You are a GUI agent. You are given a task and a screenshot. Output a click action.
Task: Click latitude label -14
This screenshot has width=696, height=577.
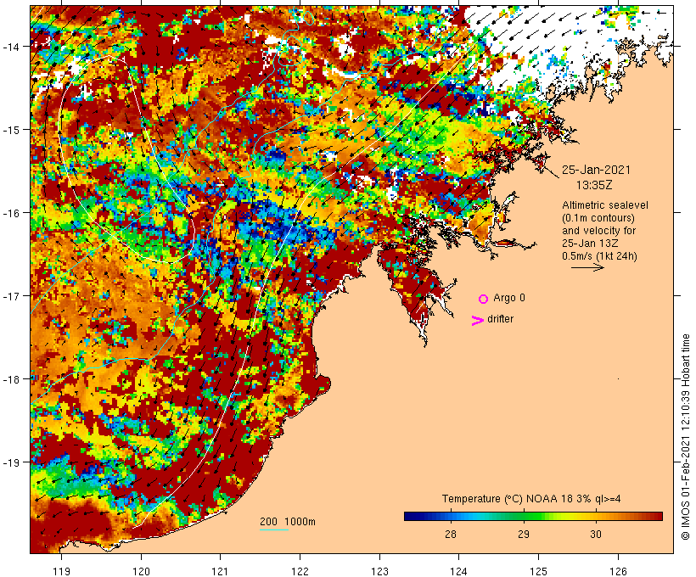click(x=10, y=46)
